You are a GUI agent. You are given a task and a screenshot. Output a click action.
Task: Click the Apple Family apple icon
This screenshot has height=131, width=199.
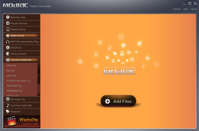(x=8, y=36)
